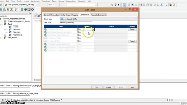Click the Email task icon in the toolbar
This screenshot has width=187, height=105.
point(136,5)
